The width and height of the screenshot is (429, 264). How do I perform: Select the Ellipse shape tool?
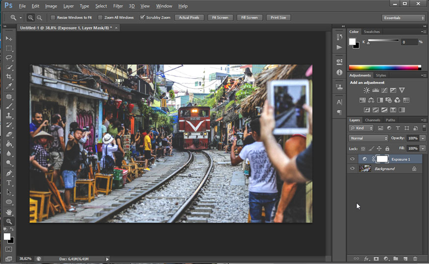pos(9,202)
